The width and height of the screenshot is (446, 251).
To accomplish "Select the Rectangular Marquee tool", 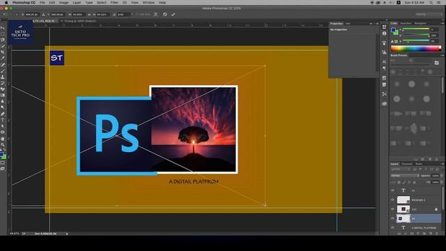I will pyautogui.click(x=3, y=34).
